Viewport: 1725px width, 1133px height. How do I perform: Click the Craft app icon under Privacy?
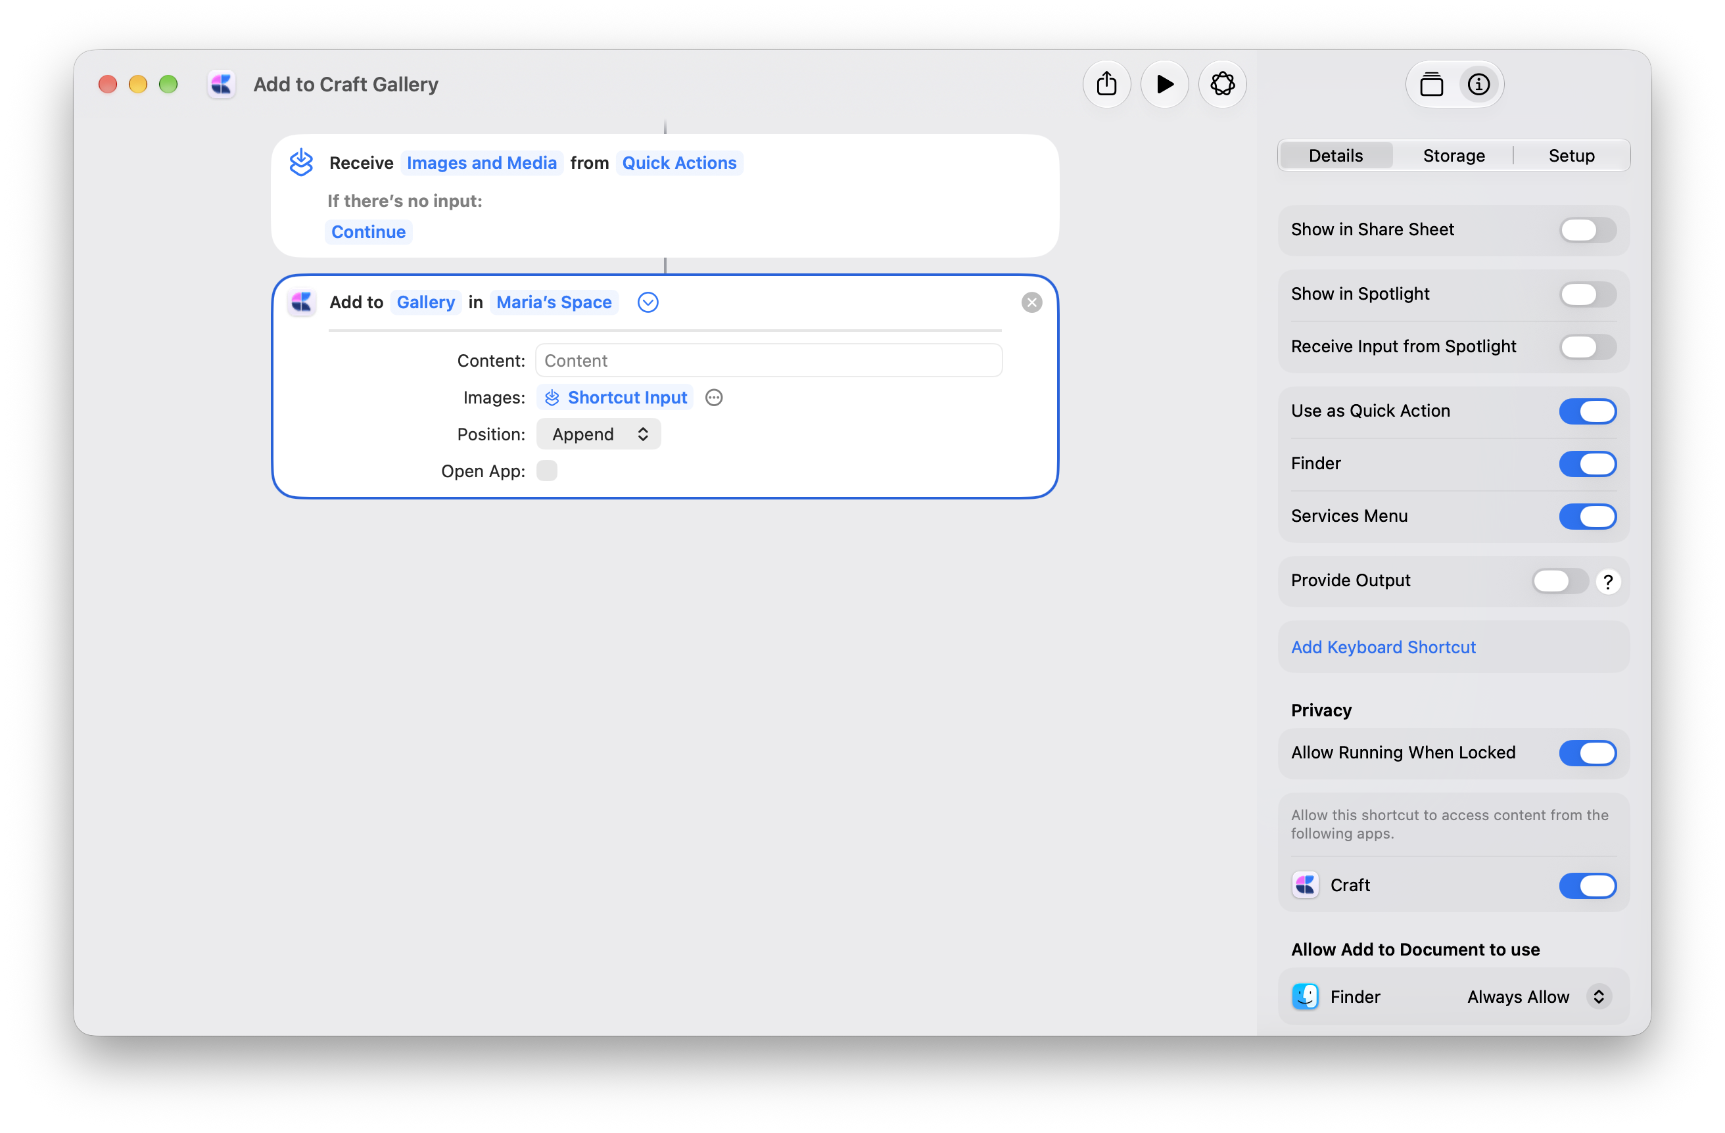1306,885
